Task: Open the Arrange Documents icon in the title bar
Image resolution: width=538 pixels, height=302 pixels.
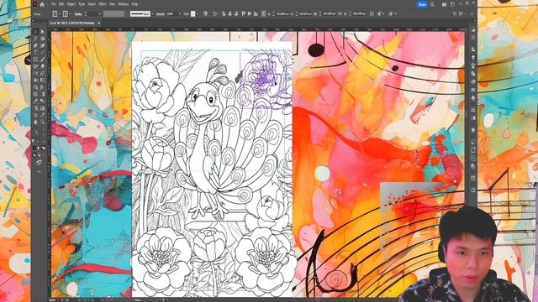Action: point(445,4)
